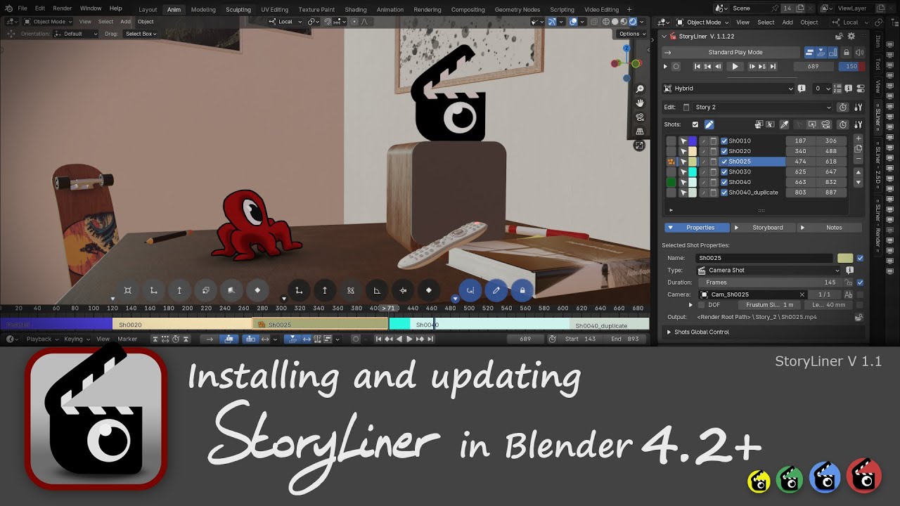The width and height of the screenshot is (900, 506).
Task: Switch to the Shading workspace tab
Action: [x=356, y=10]
